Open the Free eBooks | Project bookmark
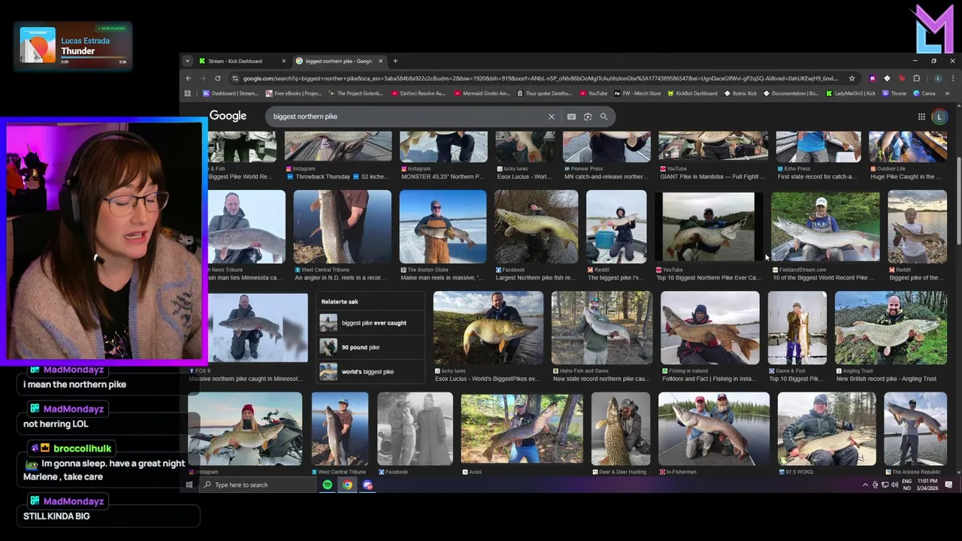 point(294,93)
